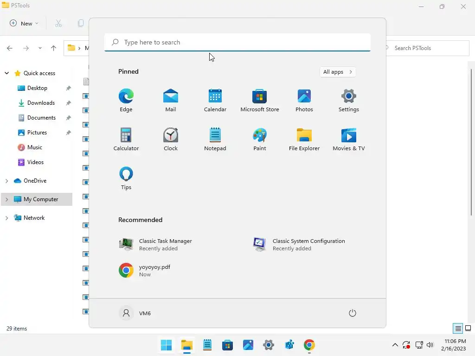Image resolution: width=475 pixels, height=356 pixels.
Task: Click the PSTools vertical scrollbar
Action: (x=471, y=142)
